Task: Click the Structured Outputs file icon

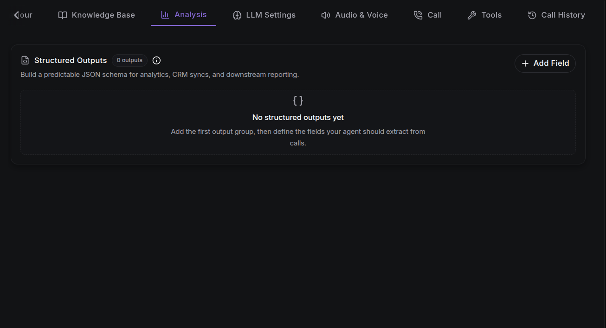Action: [25, 60]
